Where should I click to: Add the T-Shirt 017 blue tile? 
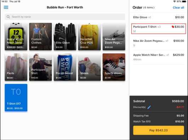(16, 98)
